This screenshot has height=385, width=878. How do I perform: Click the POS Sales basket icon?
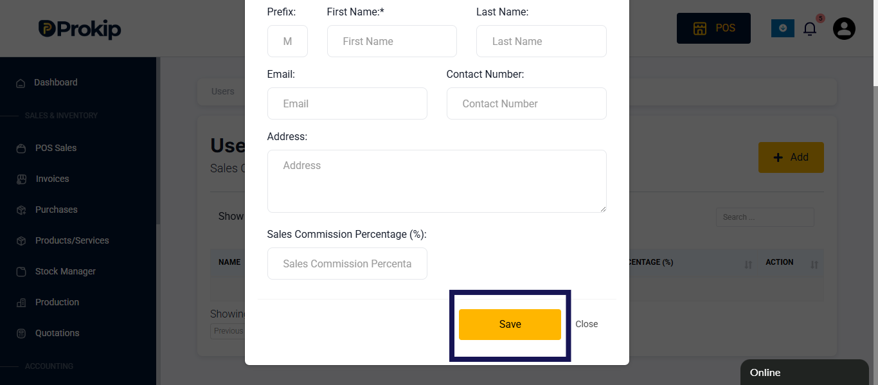[21, 148]
